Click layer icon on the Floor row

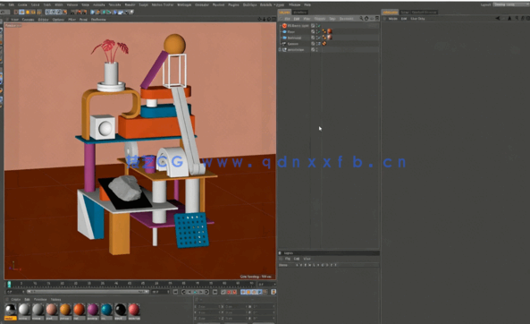tap(313, 31)
